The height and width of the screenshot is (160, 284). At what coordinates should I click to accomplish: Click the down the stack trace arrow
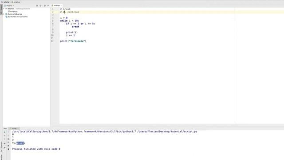pos(8,136)
